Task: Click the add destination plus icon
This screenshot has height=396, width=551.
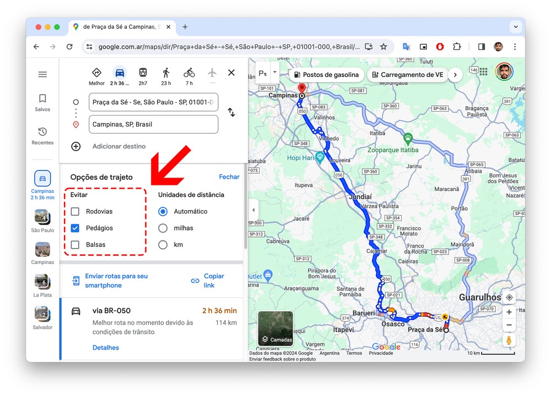Action: (76, 146)
